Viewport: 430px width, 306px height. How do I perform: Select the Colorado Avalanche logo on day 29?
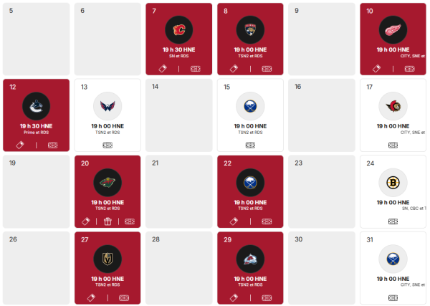(250, 259)
